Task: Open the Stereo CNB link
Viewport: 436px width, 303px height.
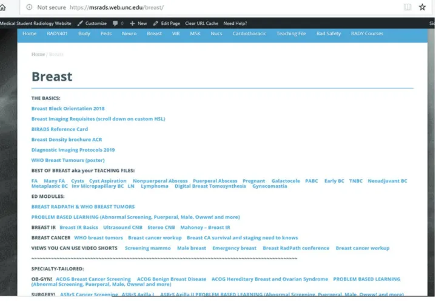Action: [161, 228]
